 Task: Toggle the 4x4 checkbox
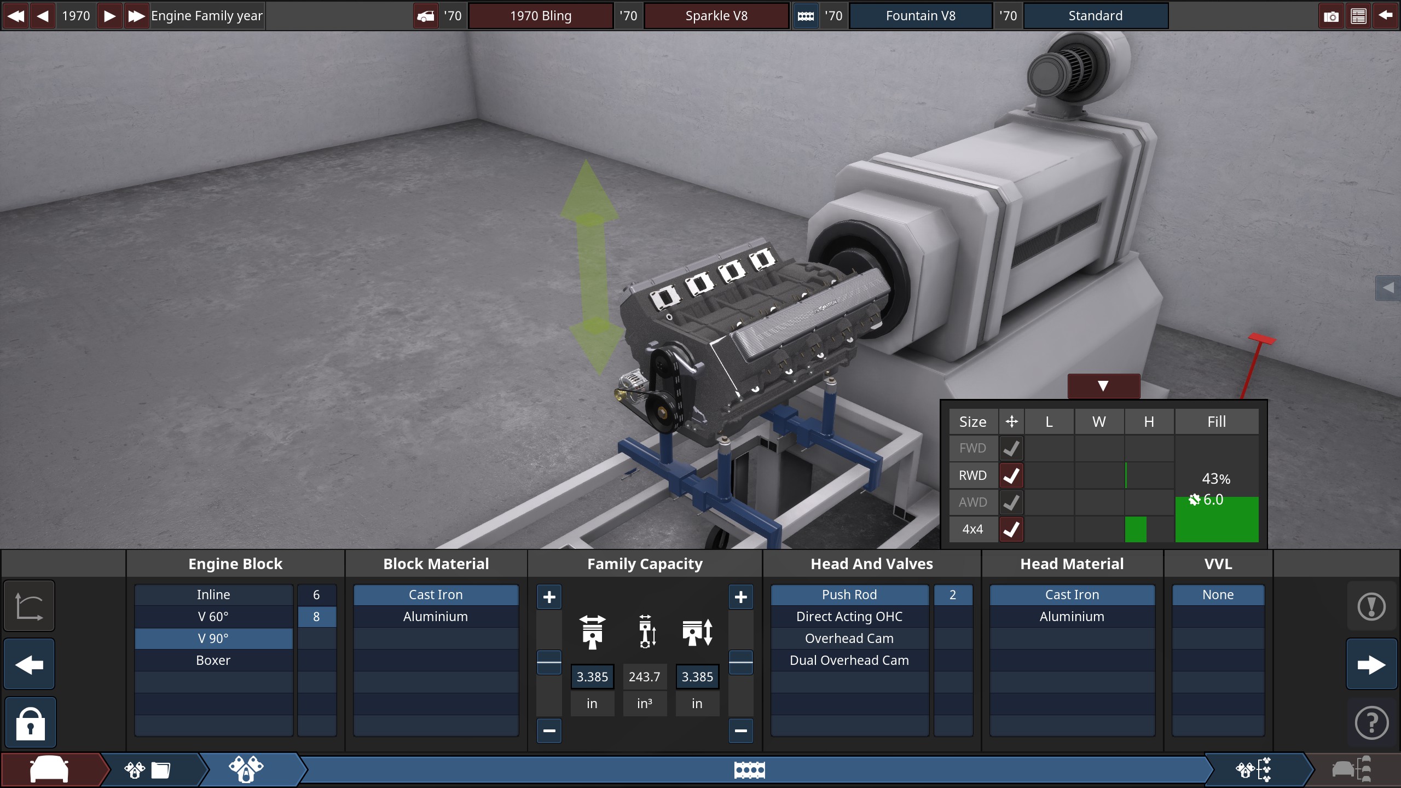(1011, 529)
